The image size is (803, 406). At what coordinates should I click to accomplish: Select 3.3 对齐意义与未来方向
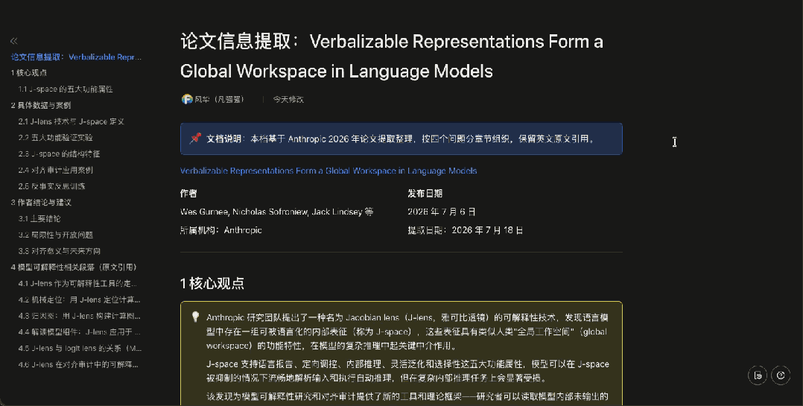(59, 251)
